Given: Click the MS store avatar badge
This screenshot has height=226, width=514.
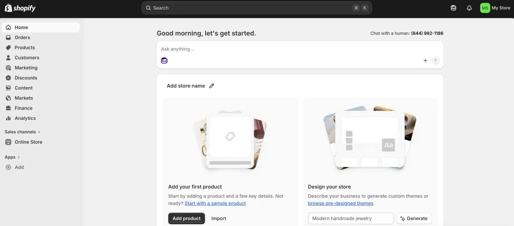Looking at the screenshot, I should click(x=484, y=8).
